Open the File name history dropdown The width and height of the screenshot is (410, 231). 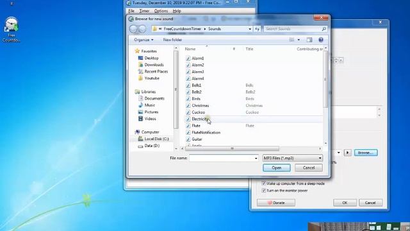tap(256, 158)
